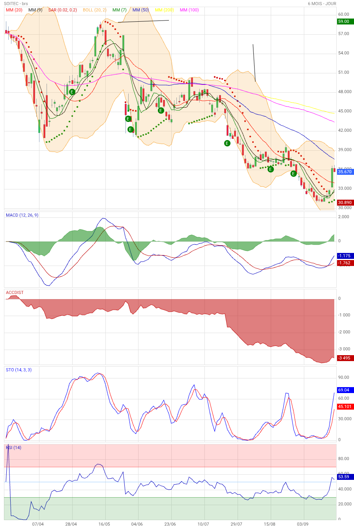The width and height of the screenshot is (354, 528).
Task: Click the 20.000 RSI axis value
Action: click(x=345, y=504)
